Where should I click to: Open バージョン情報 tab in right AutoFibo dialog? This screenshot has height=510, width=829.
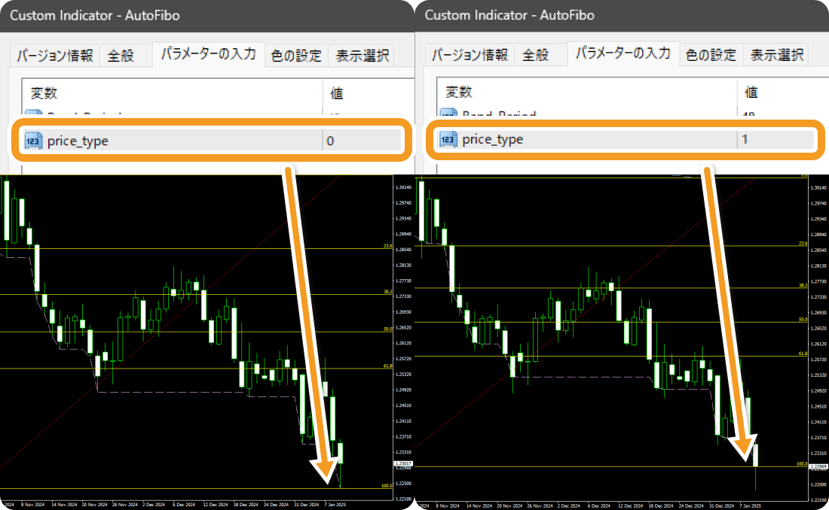pos(470,54)
